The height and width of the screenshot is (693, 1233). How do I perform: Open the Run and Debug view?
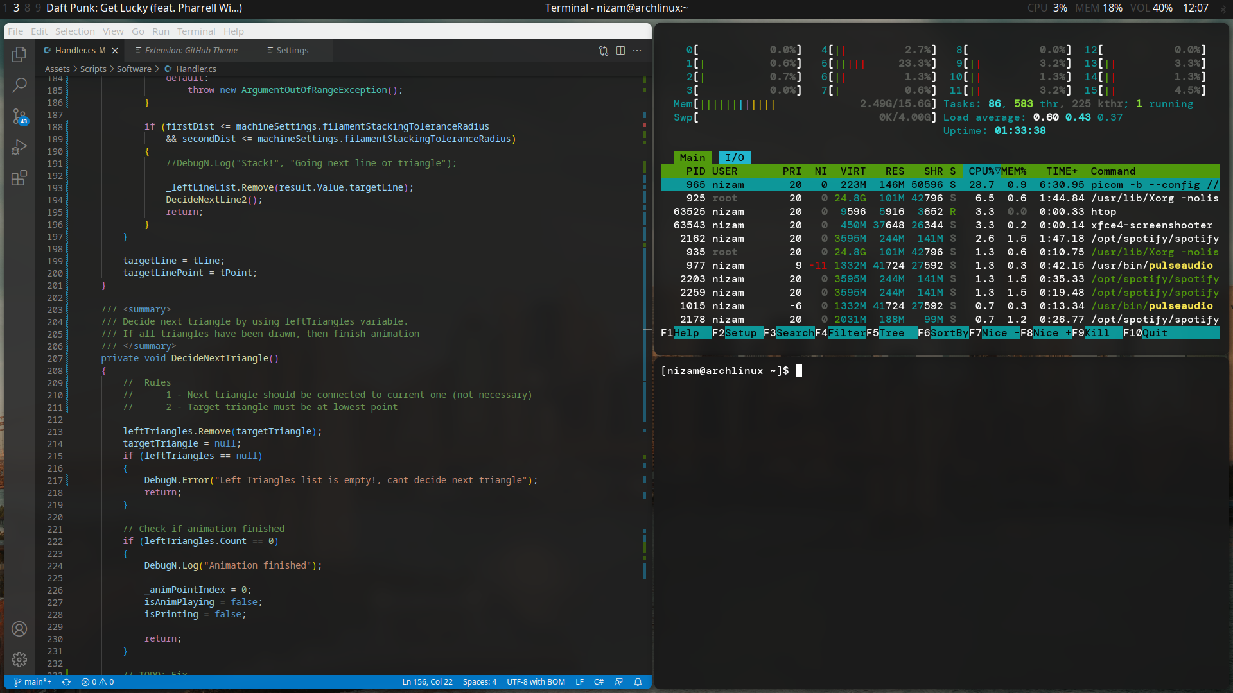coord(19,147)
